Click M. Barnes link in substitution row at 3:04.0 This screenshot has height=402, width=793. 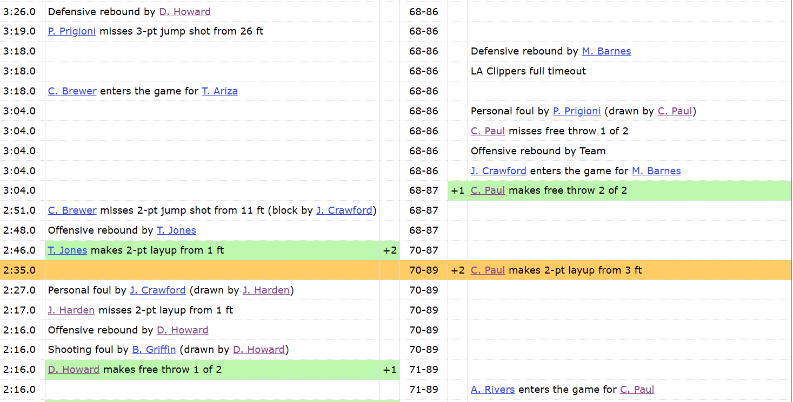[x=656, y=171]
